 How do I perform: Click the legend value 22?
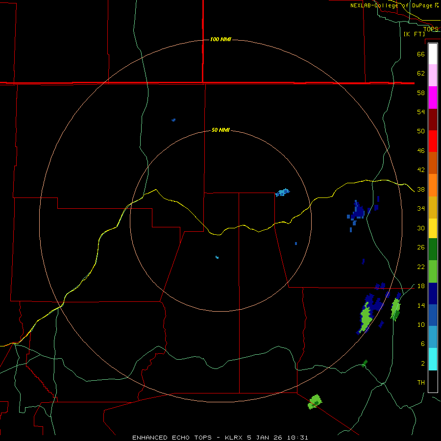[421, 267]
